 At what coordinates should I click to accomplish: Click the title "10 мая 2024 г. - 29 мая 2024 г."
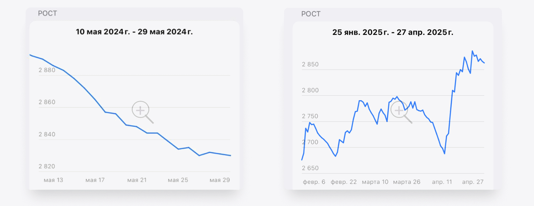(x=134, y=32)
